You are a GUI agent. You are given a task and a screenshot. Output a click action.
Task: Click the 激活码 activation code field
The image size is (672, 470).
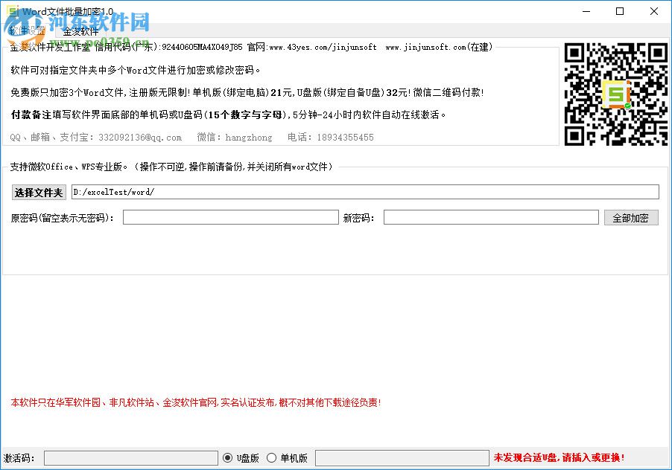click(x=131, y=458)
